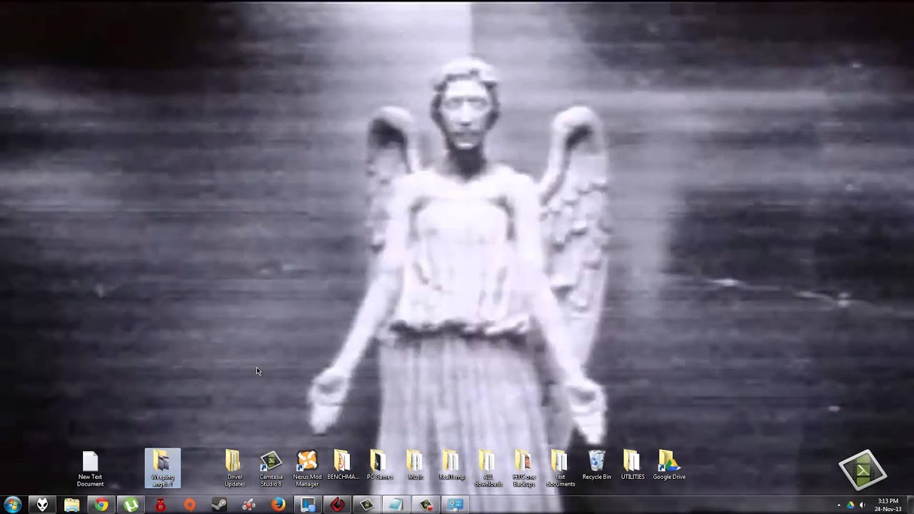Viewport: 914px width, 514px height.
Task: Open the Start menu
Action: [x=13, y=505]
